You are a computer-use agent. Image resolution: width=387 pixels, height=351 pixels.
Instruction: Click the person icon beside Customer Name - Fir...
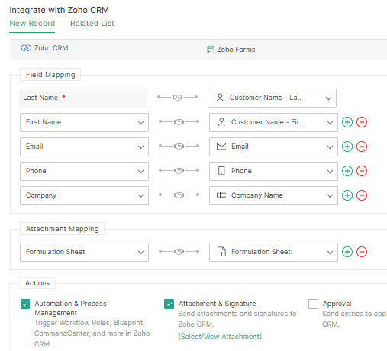point(221,122)
